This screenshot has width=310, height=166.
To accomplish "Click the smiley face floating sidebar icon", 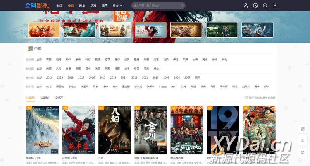I will tap(303, 141).
